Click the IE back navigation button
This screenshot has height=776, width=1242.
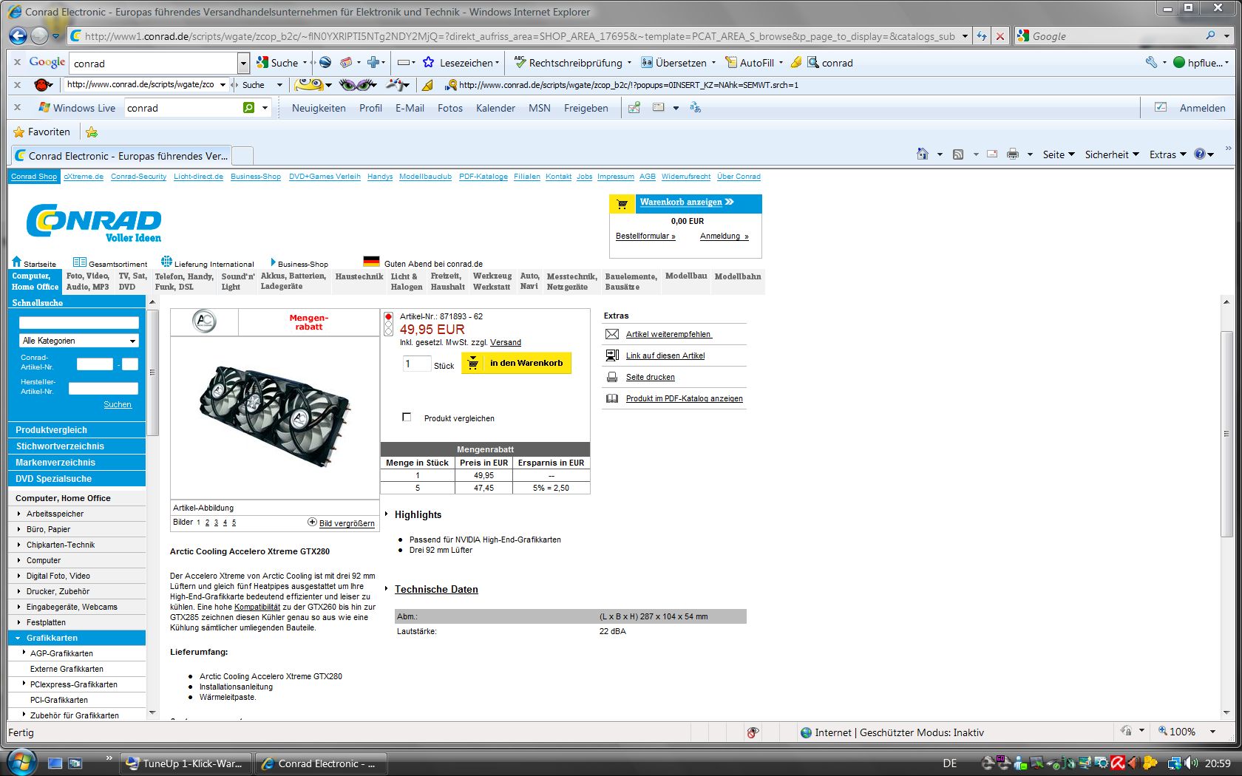[x=18, y=35]
